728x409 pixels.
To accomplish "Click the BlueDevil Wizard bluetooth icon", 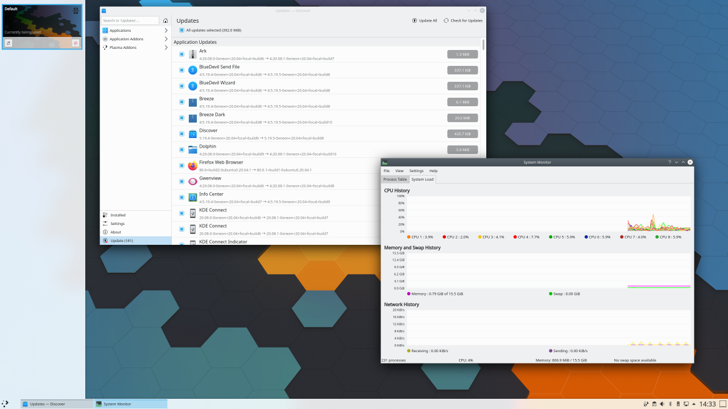I will [x=193, y=86].
